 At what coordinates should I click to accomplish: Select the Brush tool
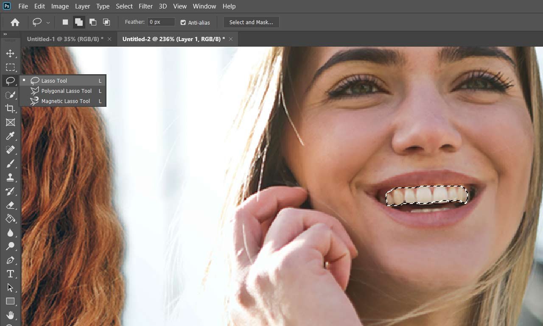[10, 164]
